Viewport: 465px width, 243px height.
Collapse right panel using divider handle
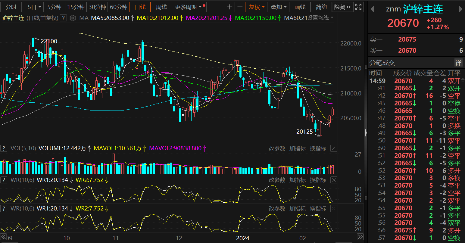point(366,132)
